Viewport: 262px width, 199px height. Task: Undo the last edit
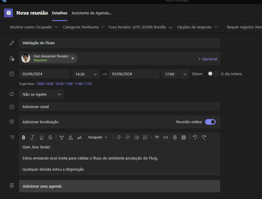coord(195,137)
